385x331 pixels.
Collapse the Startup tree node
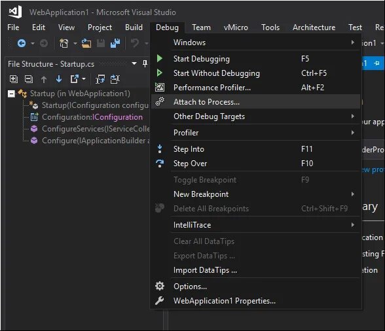point(11,94)
